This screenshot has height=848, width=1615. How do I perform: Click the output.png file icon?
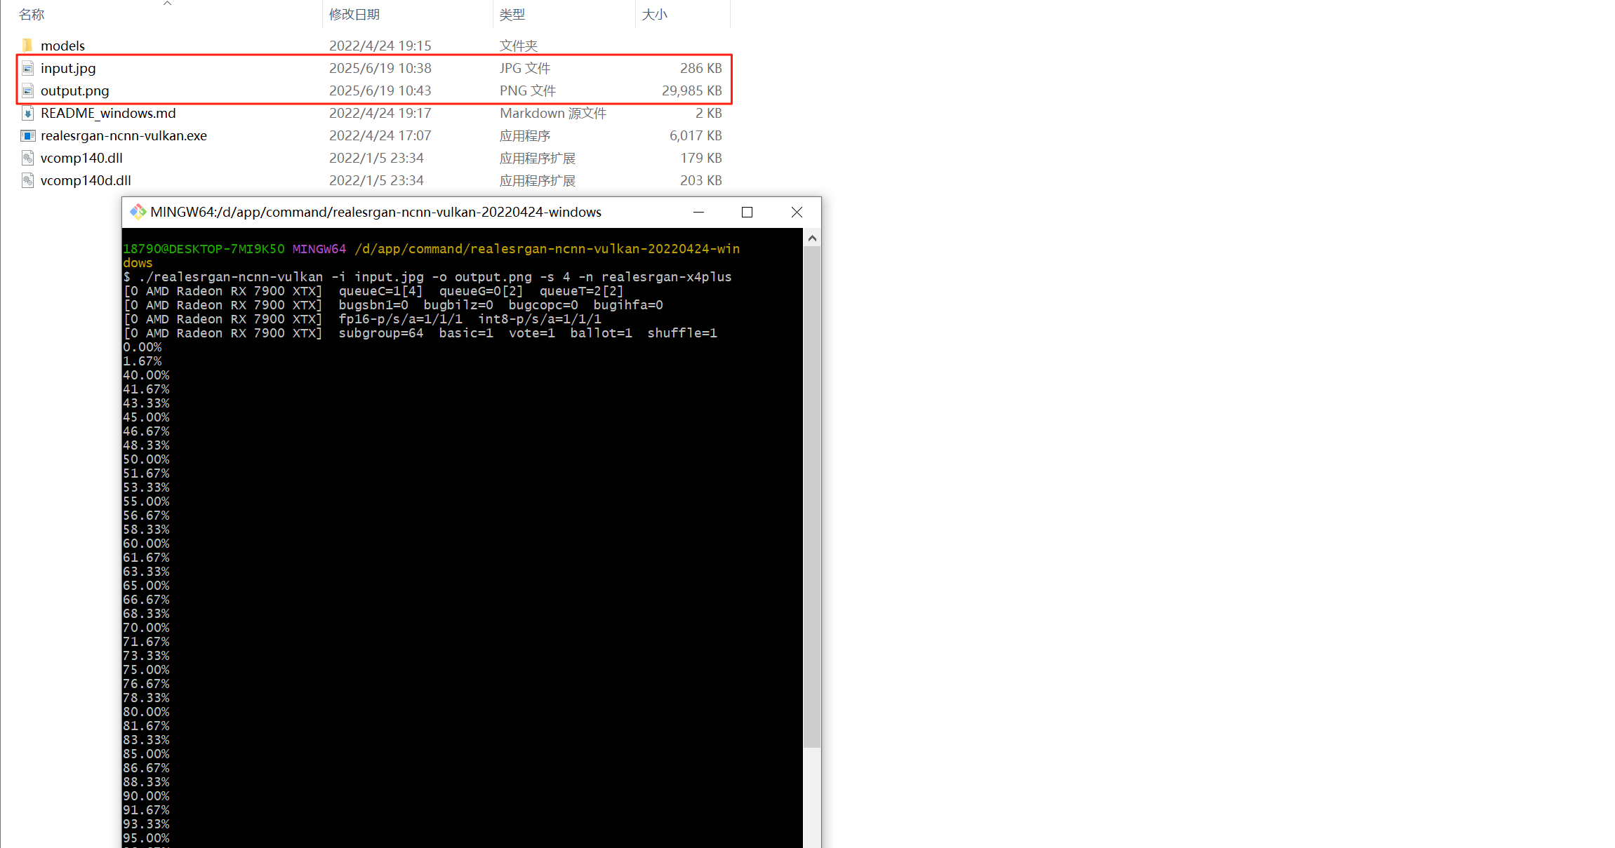pos(27,90)
